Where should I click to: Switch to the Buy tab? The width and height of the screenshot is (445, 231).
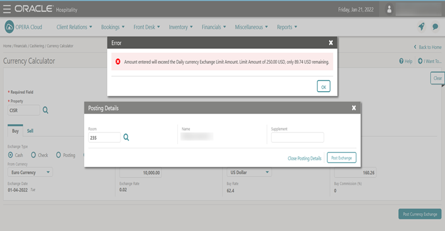click(x=16, y=131)
